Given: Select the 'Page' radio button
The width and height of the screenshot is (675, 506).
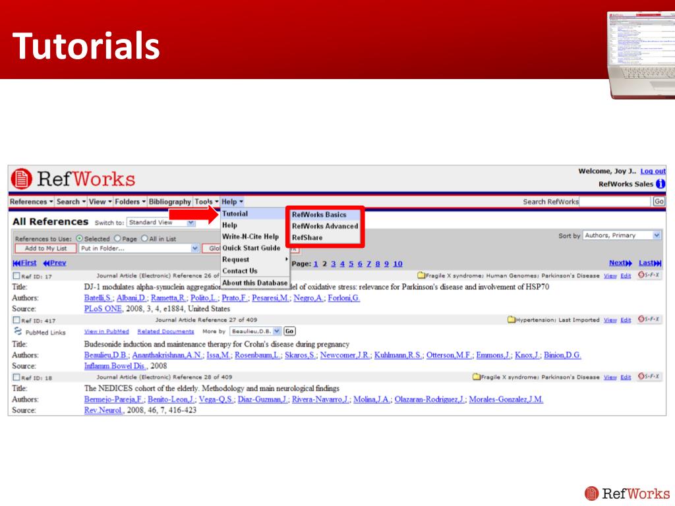Looking at the screenshot, I should 117,239.
